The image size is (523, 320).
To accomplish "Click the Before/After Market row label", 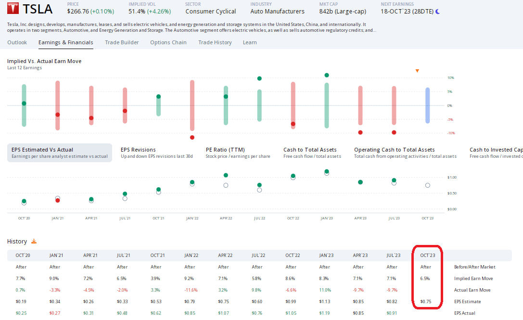I will tap(474, 267).
